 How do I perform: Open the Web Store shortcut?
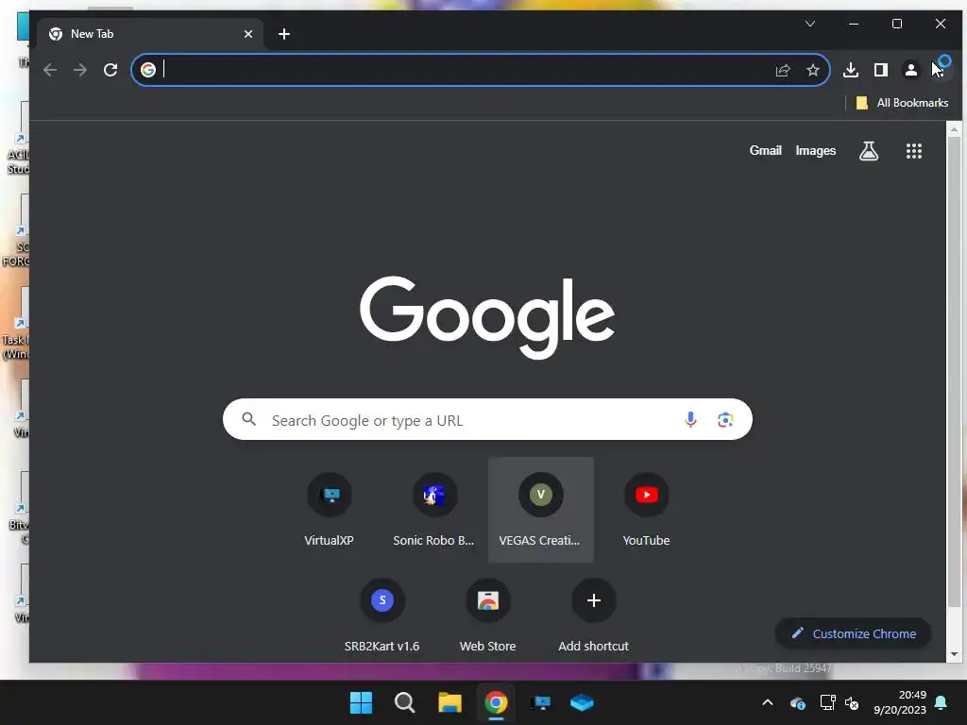pos(488,615)
